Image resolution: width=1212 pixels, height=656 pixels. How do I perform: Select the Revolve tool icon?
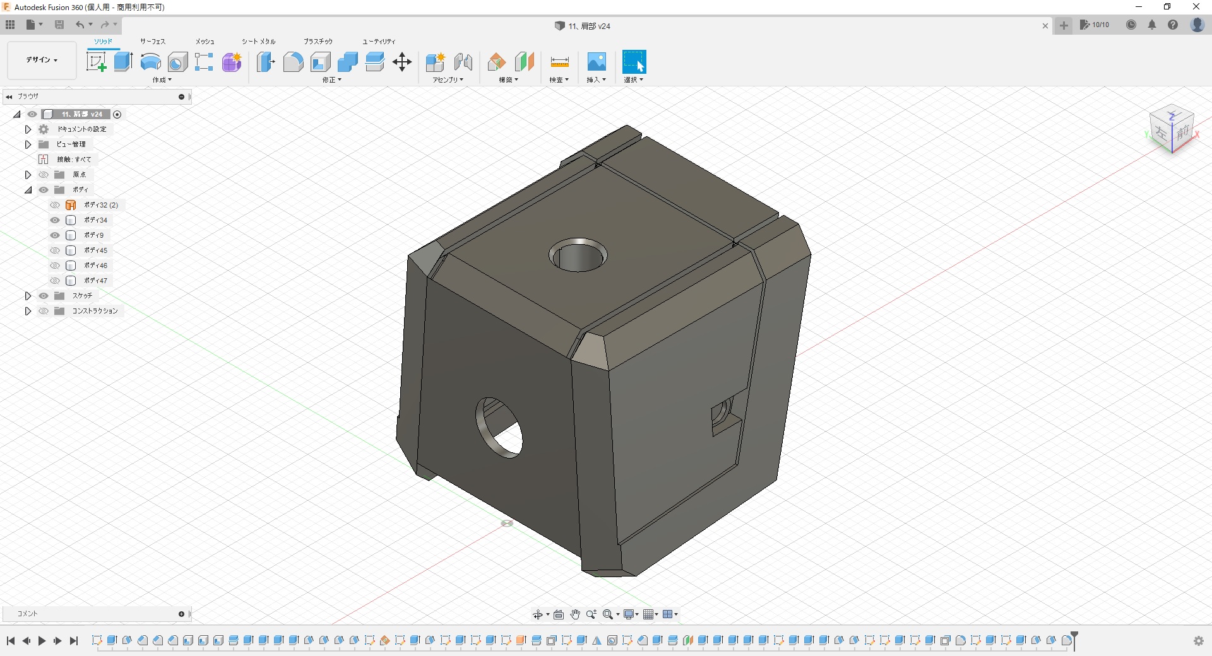point(150,62)
